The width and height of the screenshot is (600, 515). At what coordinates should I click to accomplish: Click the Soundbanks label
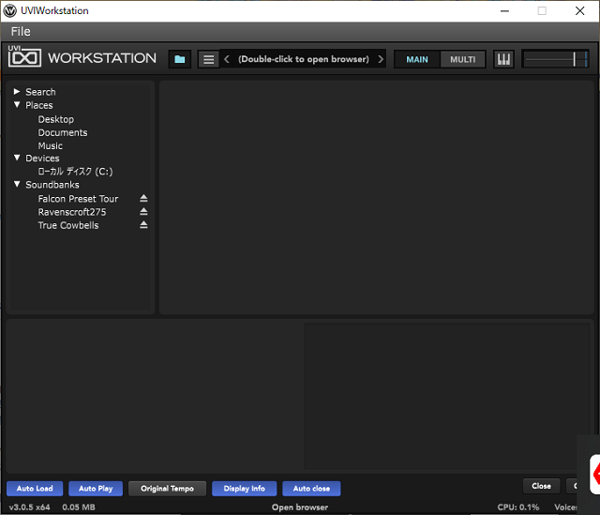(x=52, y=185)
